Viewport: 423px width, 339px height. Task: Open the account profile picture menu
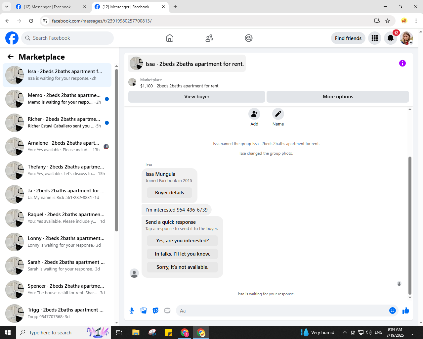click(406, 38)
